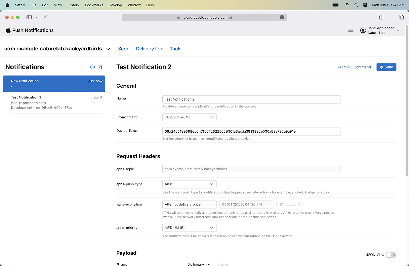
Task: Go back with Safari back arrow
Action: [46, 17]
